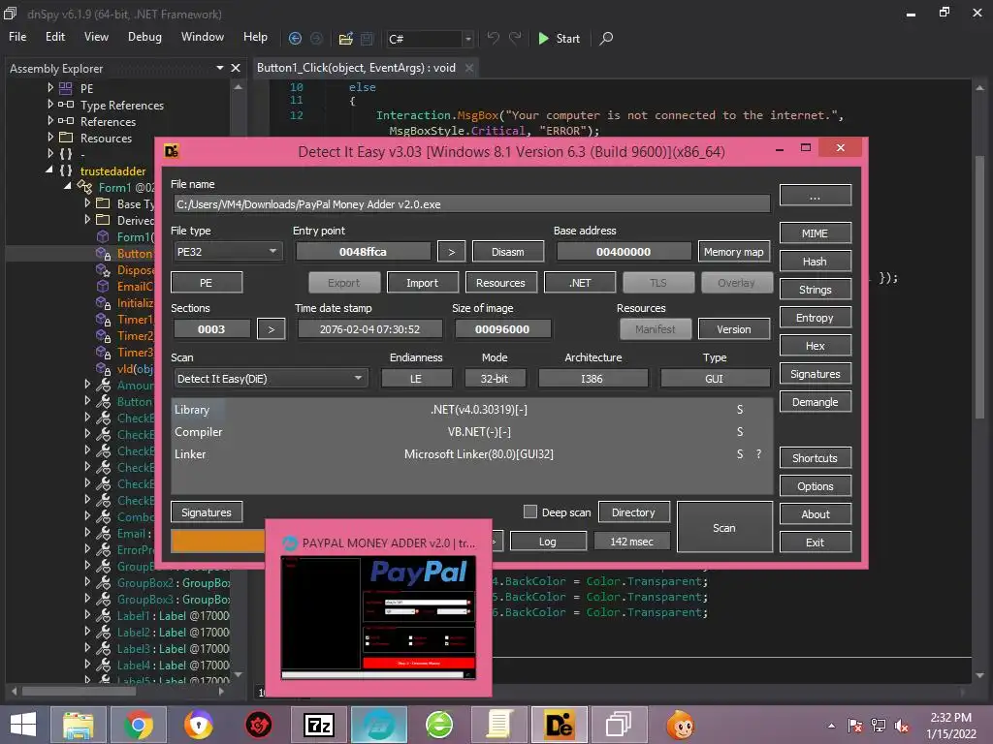The width and height of the screenshot is (993, 744).
Task: Click browse file '...' button
Action: (x=815, y=196)
